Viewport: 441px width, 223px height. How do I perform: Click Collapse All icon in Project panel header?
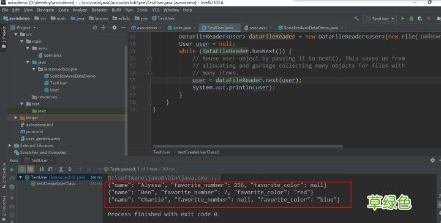104,27
